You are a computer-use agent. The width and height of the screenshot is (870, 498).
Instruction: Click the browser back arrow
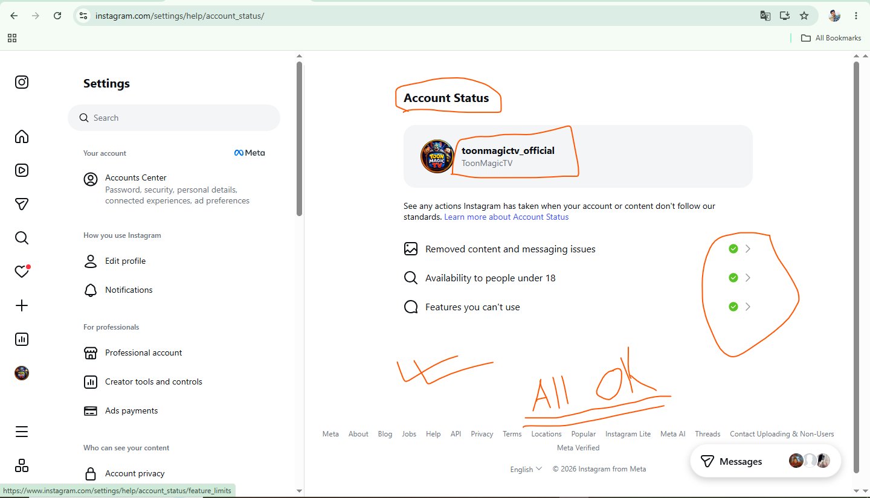pyautogui.click(x=14, y=16)
